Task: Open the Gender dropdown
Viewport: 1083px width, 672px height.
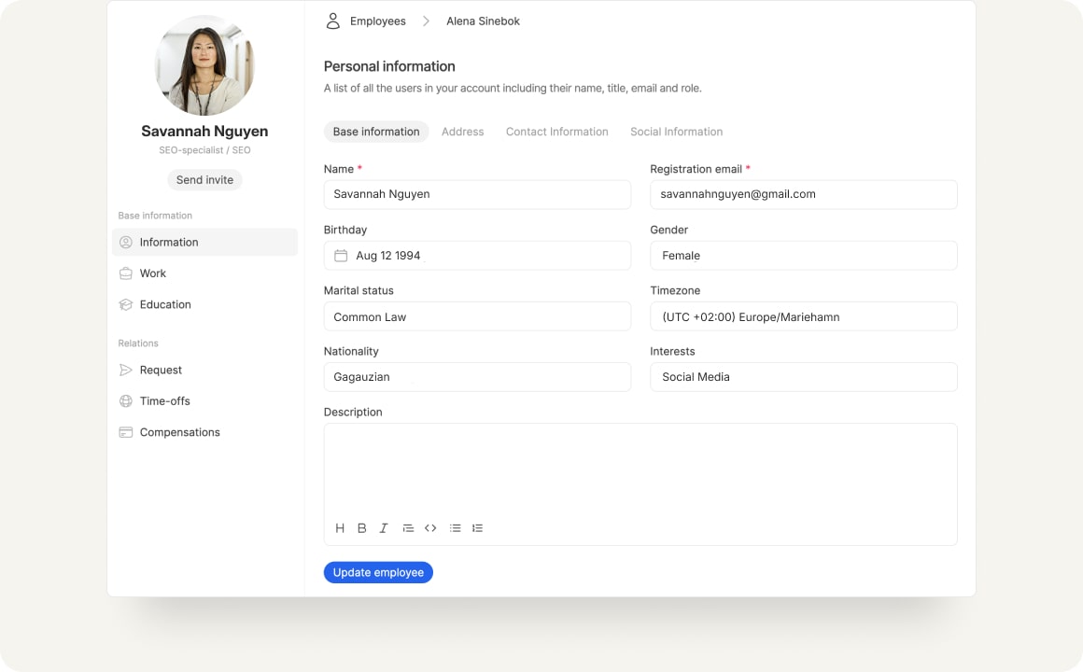Action: [803, 255]
